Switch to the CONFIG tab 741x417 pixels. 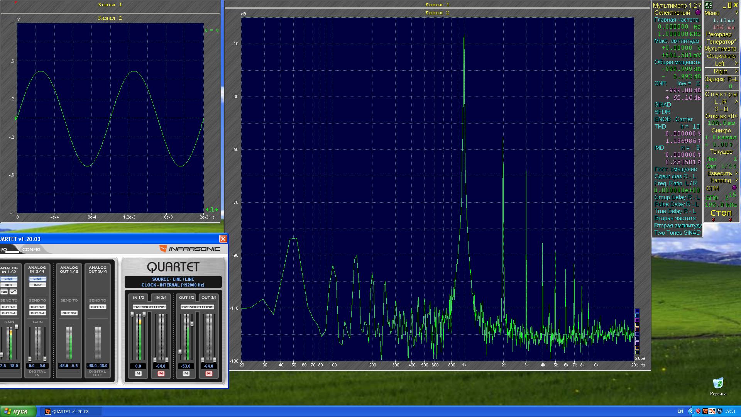(x=31, y=249)
